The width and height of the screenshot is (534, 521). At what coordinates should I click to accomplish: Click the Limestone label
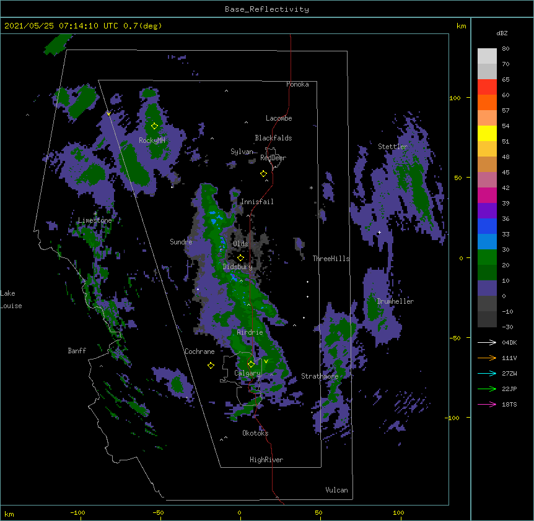[95, 220]
